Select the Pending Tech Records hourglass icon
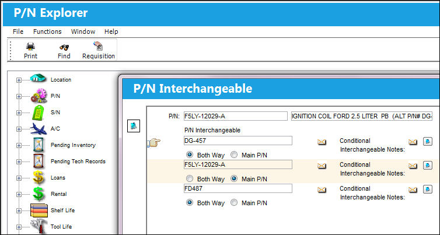This screenshot has height=235, width=440. [38, 161]
